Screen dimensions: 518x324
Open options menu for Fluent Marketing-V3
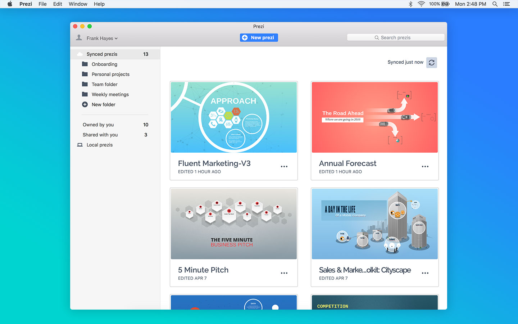click(284, 166)
